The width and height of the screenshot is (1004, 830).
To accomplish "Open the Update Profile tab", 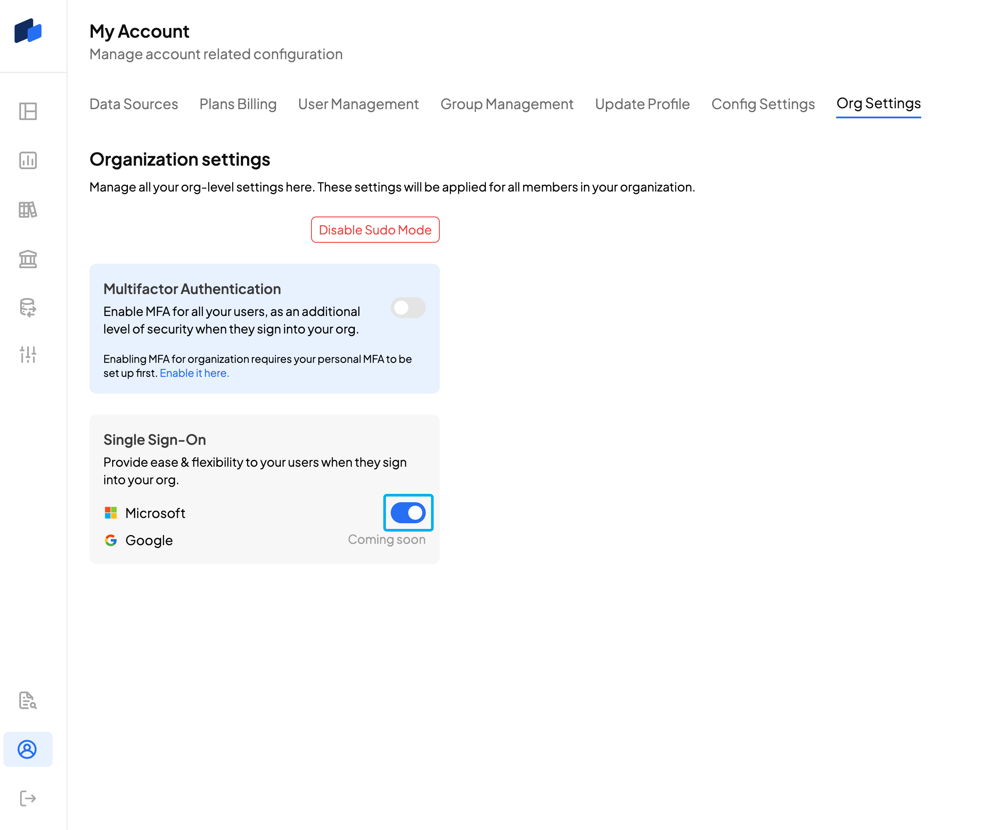I will click(642, 104).
